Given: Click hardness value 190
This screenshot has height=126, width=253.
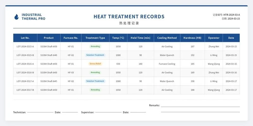Looking at the screenshot, I should tap(193, 81).
